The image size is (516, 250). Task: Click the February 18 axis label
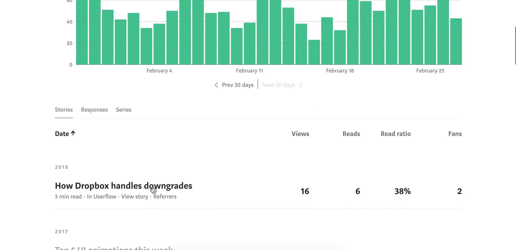[x=340, y=71]
